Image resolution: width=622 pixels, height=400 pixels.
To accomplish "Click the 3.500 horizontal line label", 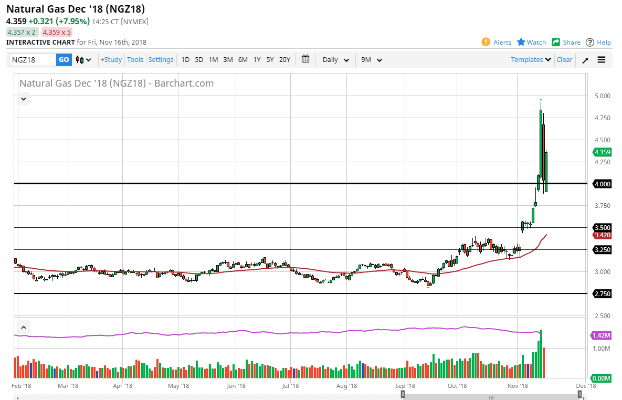I will (602, 227).
